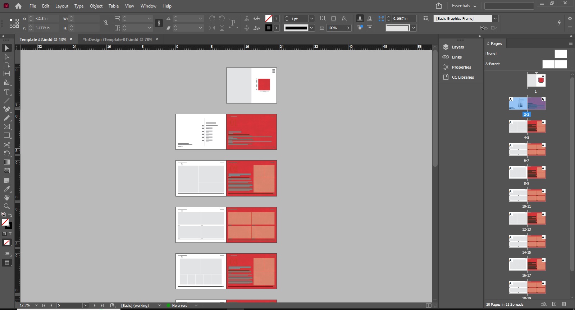Screen dimensions: 575x310
Task: Click the Share document icon
Action: [x=439, y=6]
